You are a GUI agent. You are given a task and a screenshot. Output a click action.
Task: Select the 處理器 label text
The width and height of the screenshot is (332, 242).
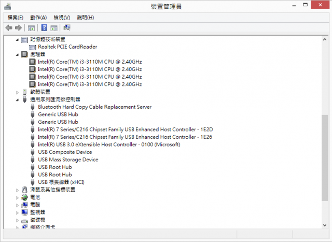coord(37,54)
